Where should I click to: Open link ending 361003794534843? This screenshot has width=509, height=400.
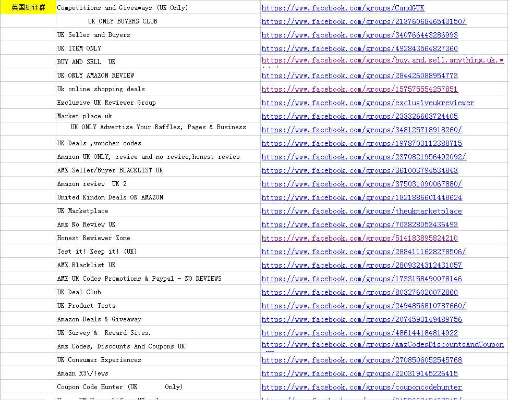coord(360,170)
